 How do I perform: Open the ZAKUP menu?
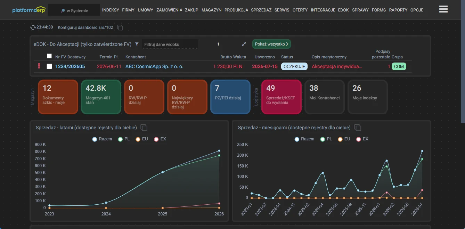[192, 10]
